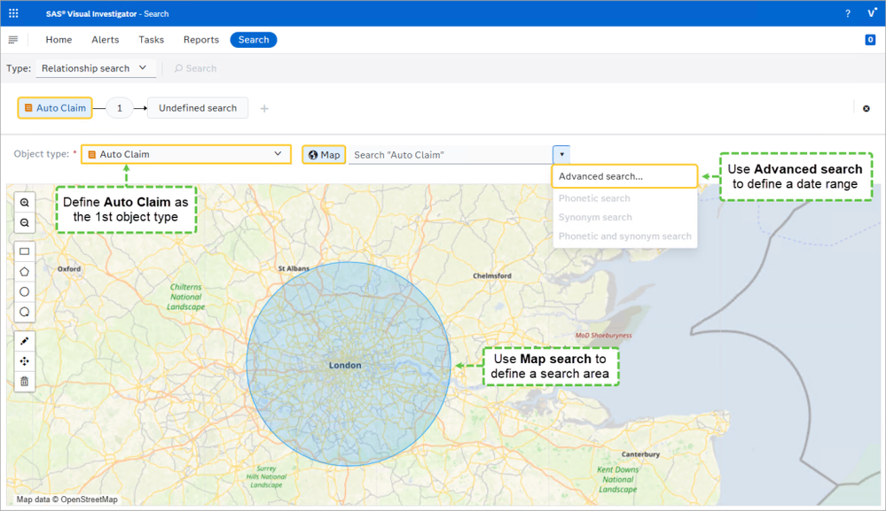Open the application switcher grid icon
This screenshot has height=511, width=886.
[x=13, y=13]
